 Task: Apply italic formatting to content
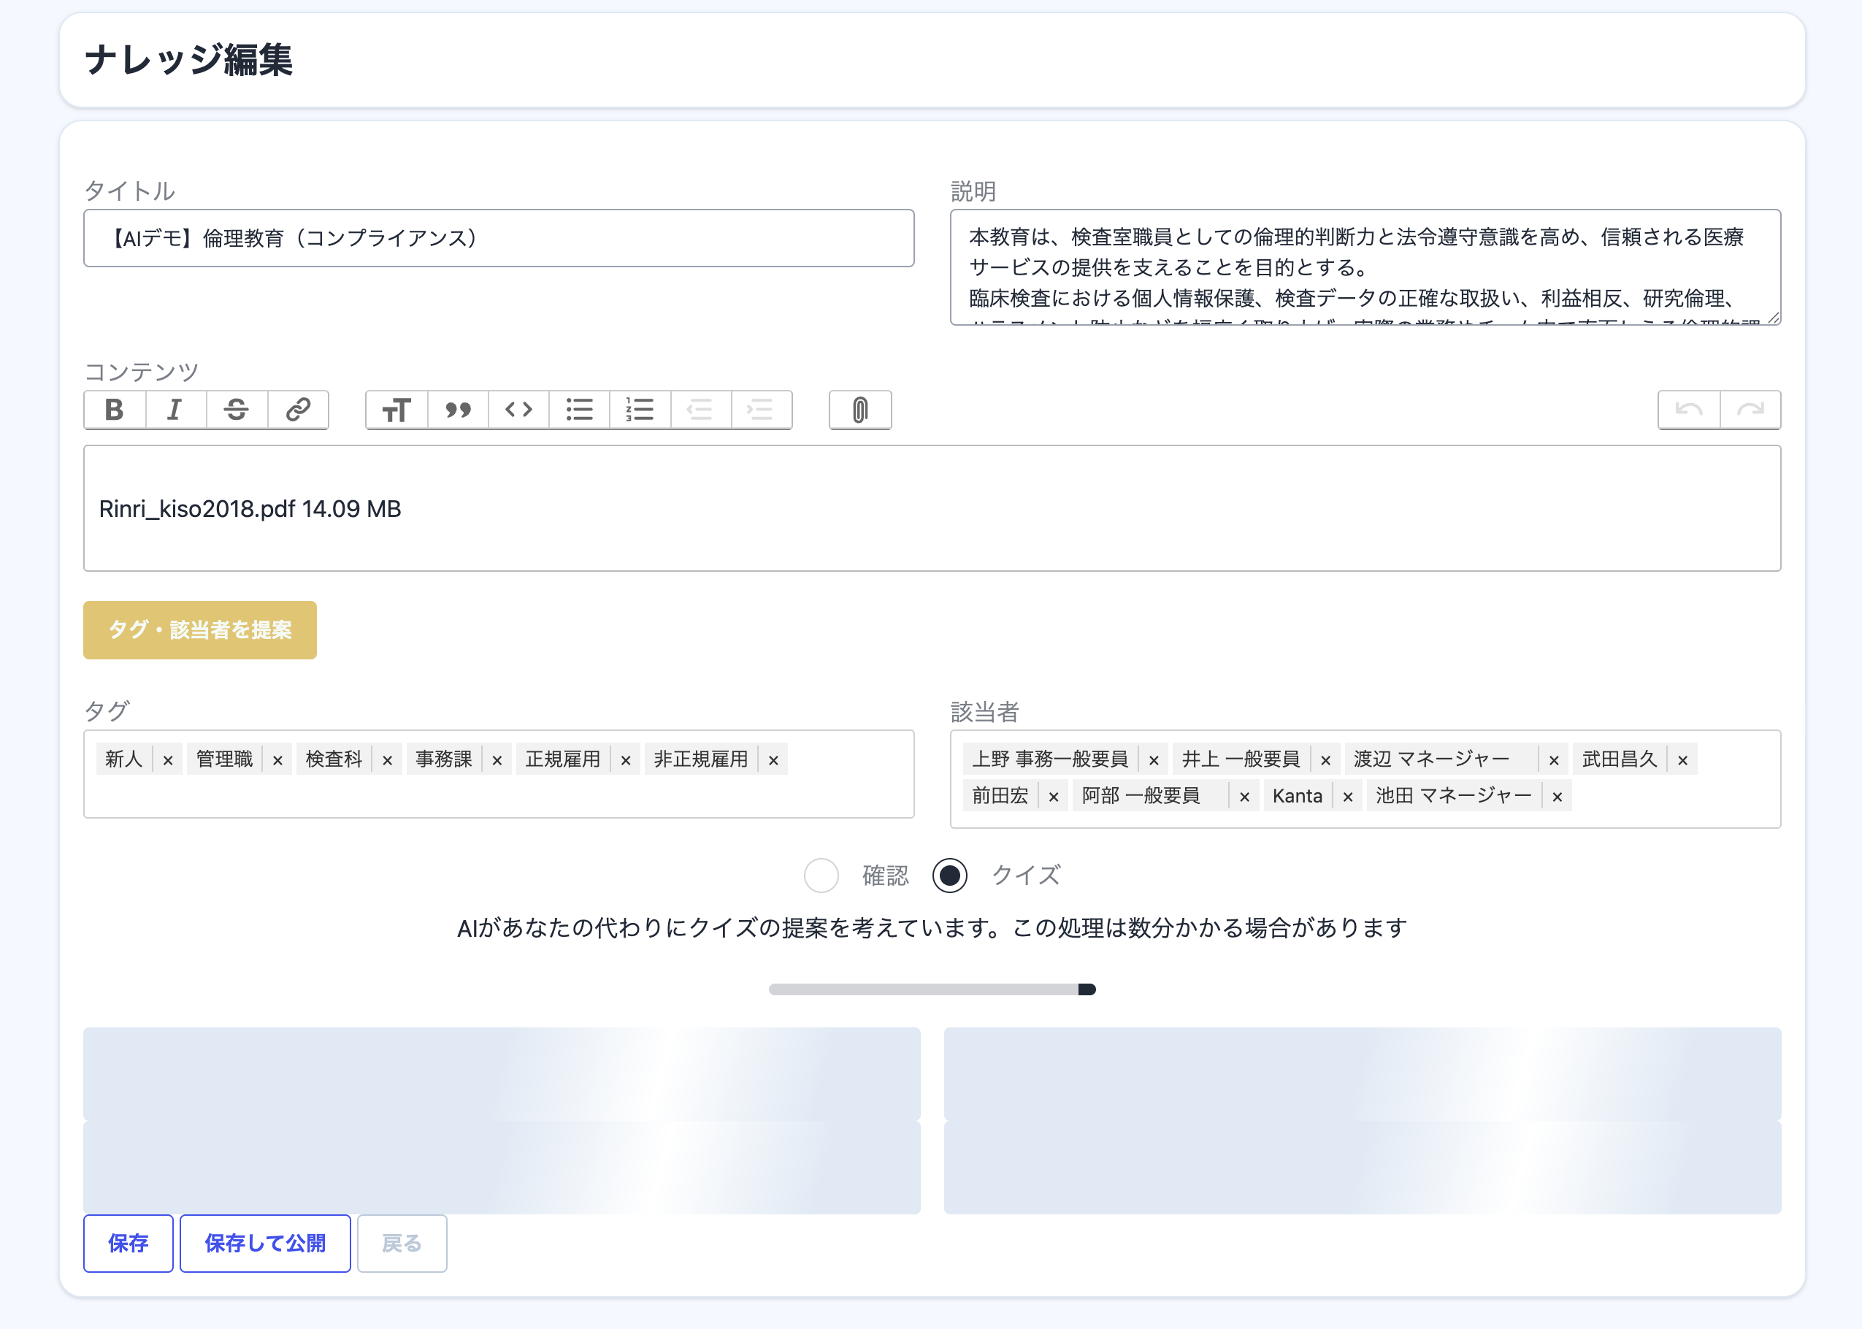(175, 409)
